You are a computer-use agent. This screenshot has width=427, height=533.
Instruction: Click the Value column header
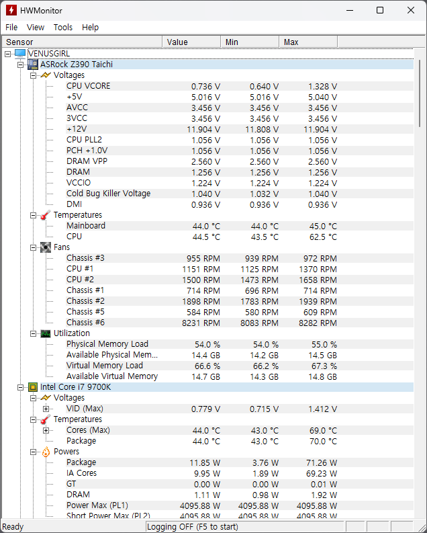pos(191,42)
